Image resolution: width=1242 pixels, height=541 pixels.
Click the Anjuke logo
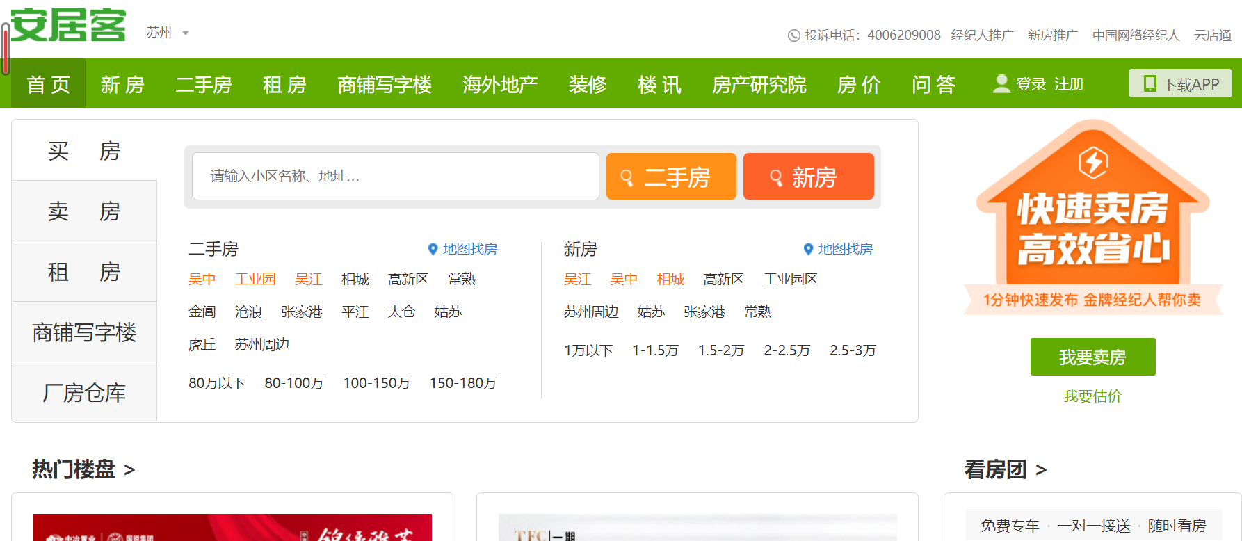coord(68,26)
